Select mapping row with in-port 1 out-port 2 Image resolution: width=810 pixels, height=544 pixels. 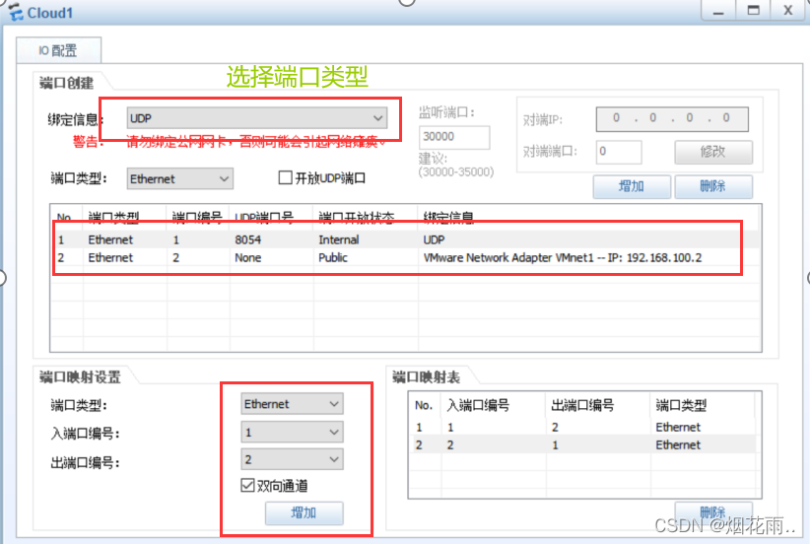click(x=583, y=428)
